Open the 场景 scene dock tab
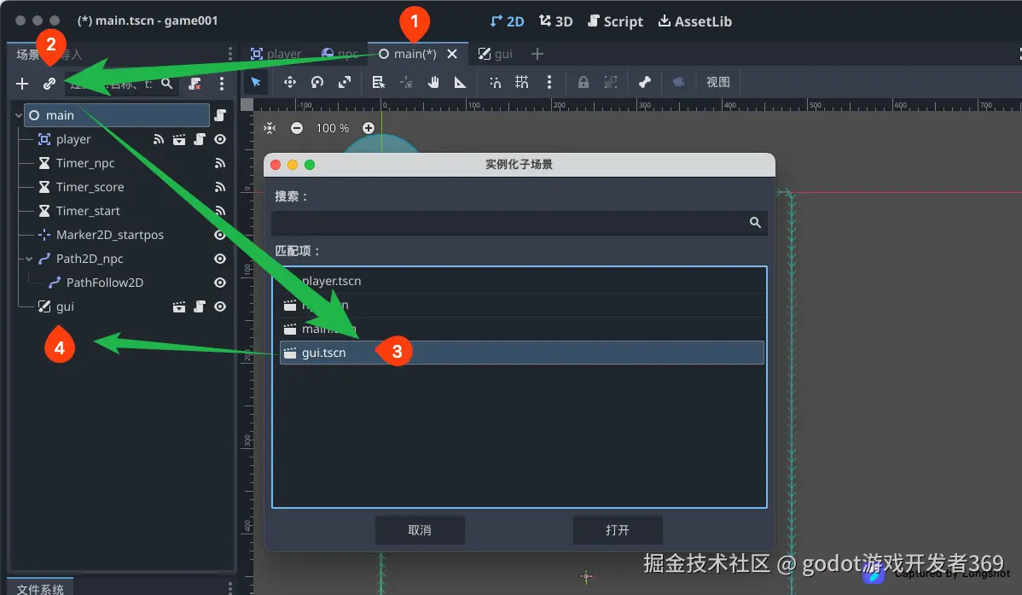This screenshot has width=1022, height=595. pos(27,54)
